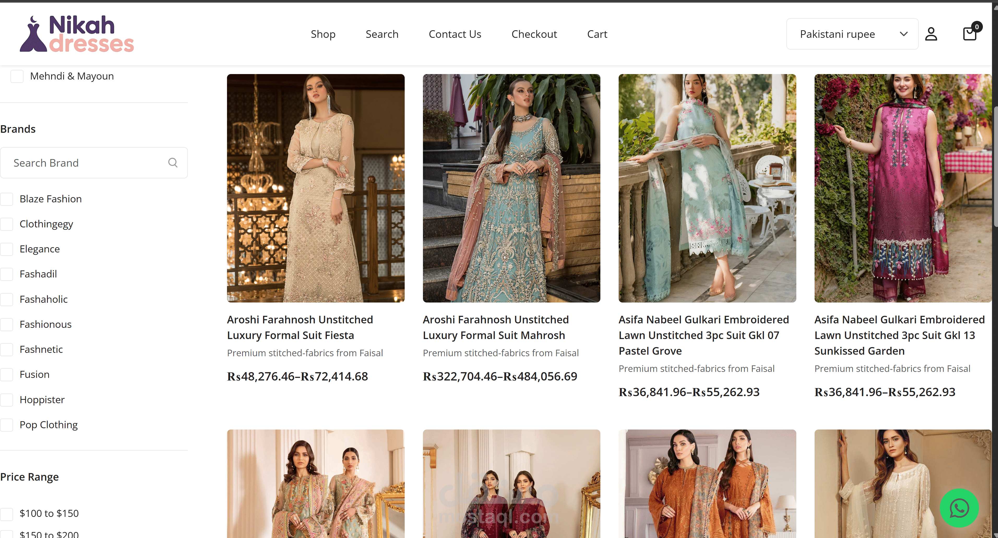Open the user account icon
Screen dimensions: 998x538
click(931, 34)
